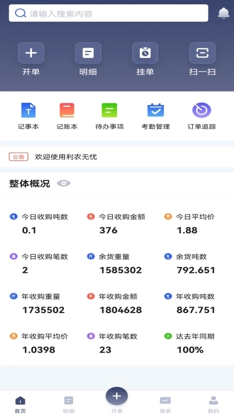Image resolution: width=234 pixels, height=416 pixels.
Task: Focus the search content input field
Action: [108, 13]
